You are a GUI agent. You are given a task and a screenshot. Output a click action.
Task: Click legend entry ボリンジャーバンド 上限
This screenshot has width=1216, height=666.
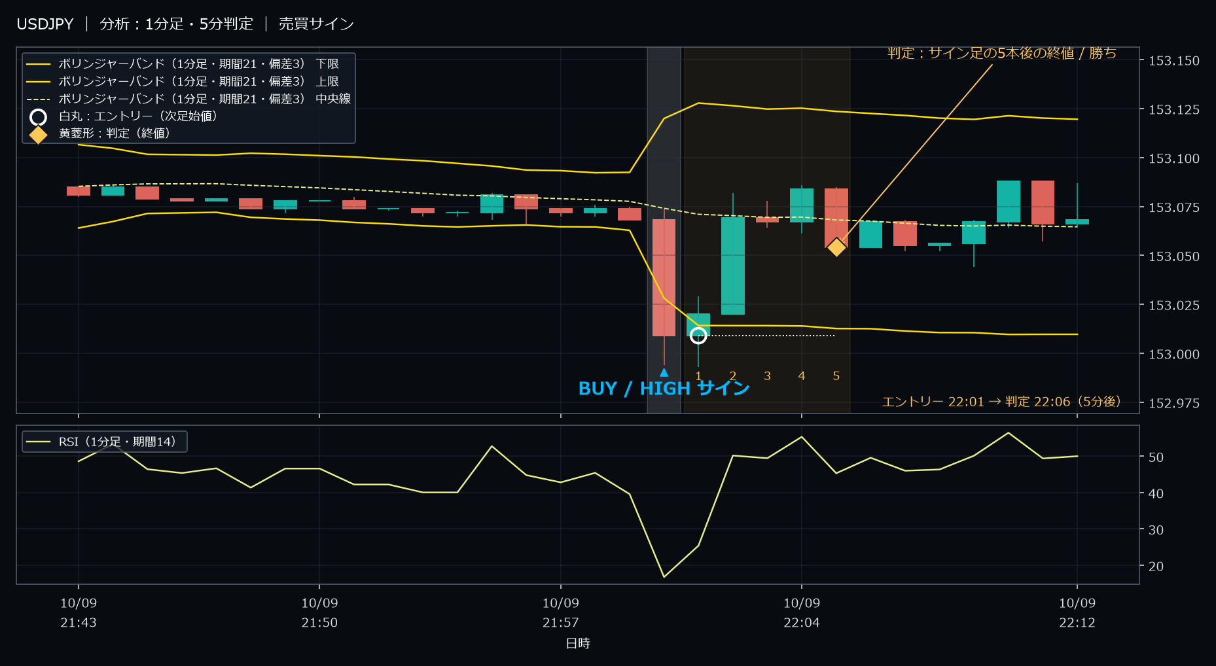[199, 82]
